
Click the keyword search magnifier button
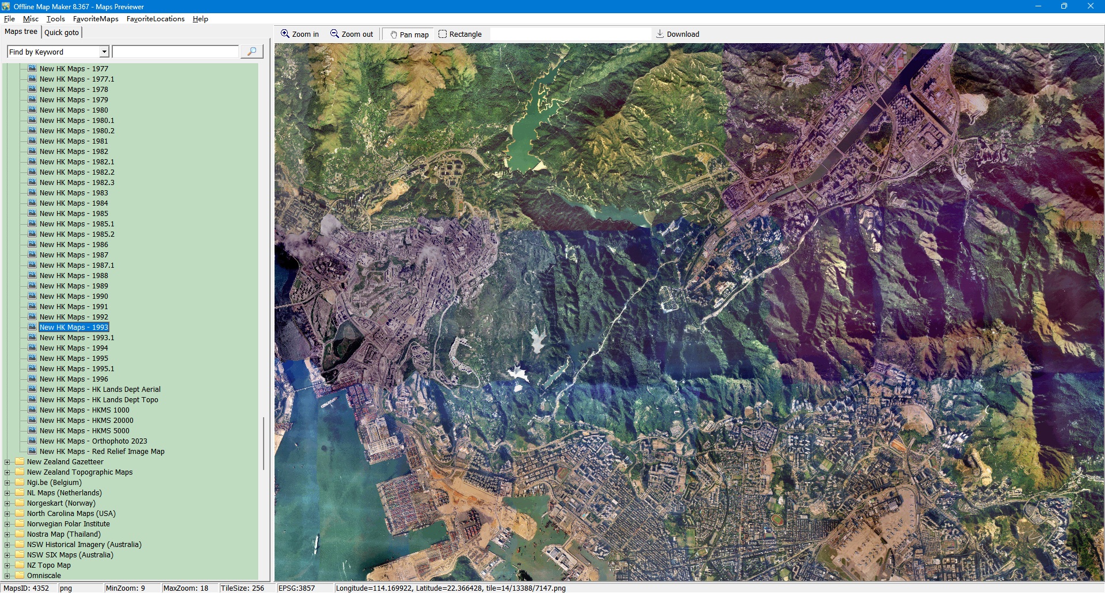[x=252, y=52]
